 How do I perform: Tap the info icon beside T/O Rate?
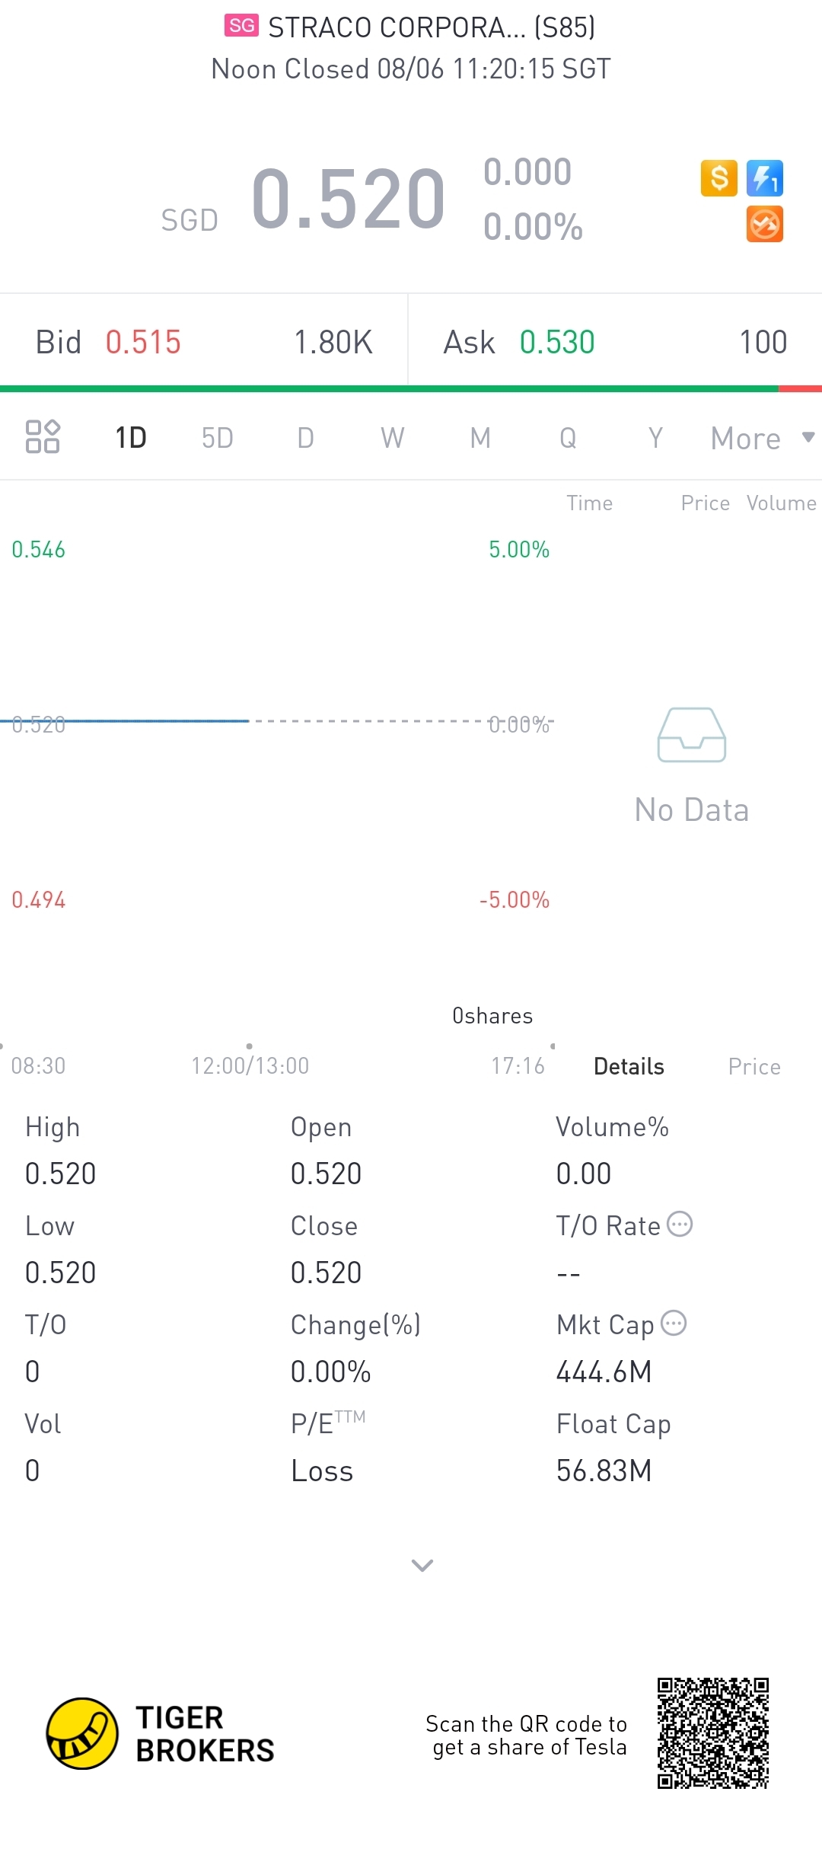click(x=680, y=1224)
